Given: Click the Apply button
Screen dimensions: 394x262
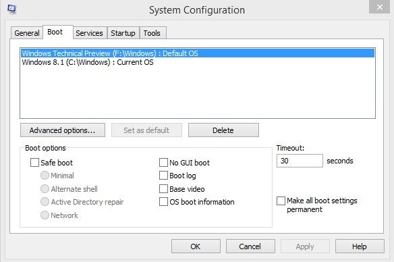Looking at the screenshot, I should point(305,246).
